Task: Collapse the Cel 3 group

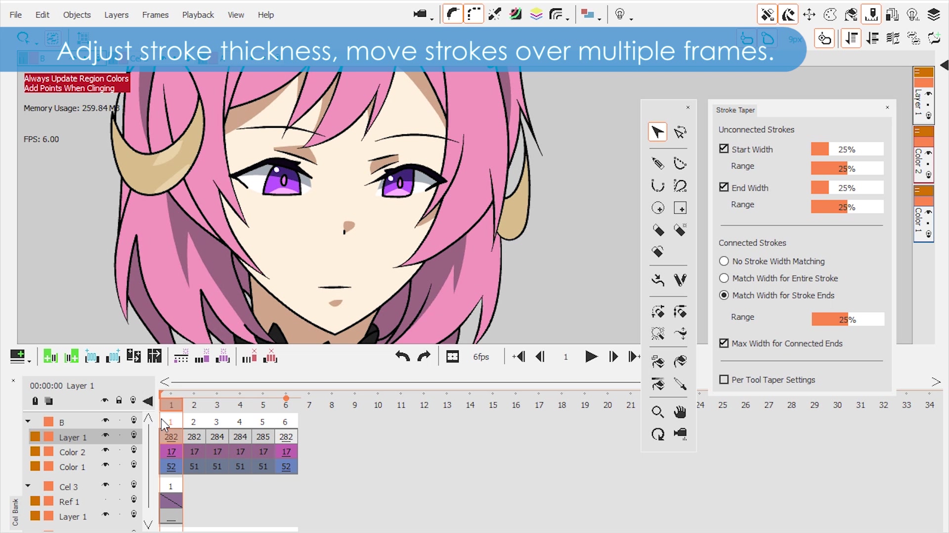Action: [x=28, y=486]
